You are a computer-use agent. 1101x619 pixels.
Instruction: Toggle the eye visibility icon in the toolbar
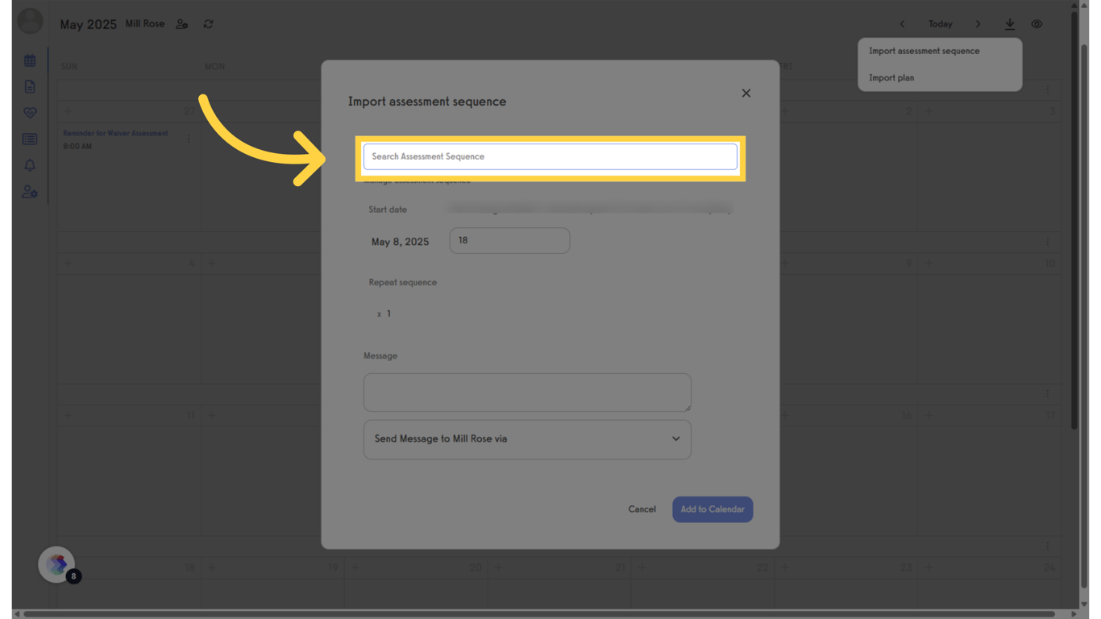[x=1037, y=24]
